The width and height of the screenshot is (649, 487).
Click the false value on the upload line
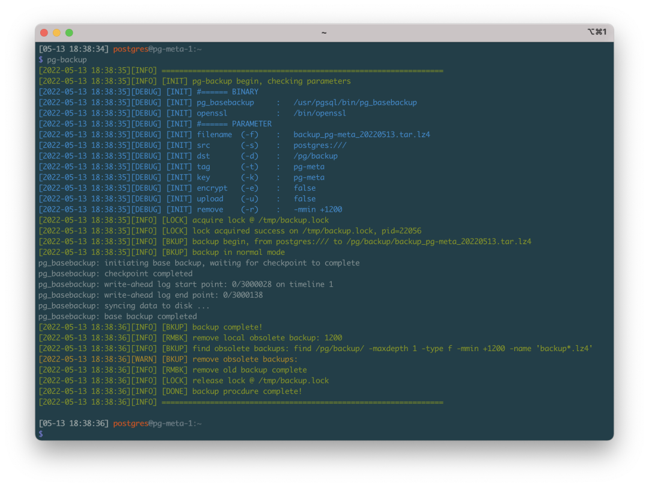coord(304,198)
